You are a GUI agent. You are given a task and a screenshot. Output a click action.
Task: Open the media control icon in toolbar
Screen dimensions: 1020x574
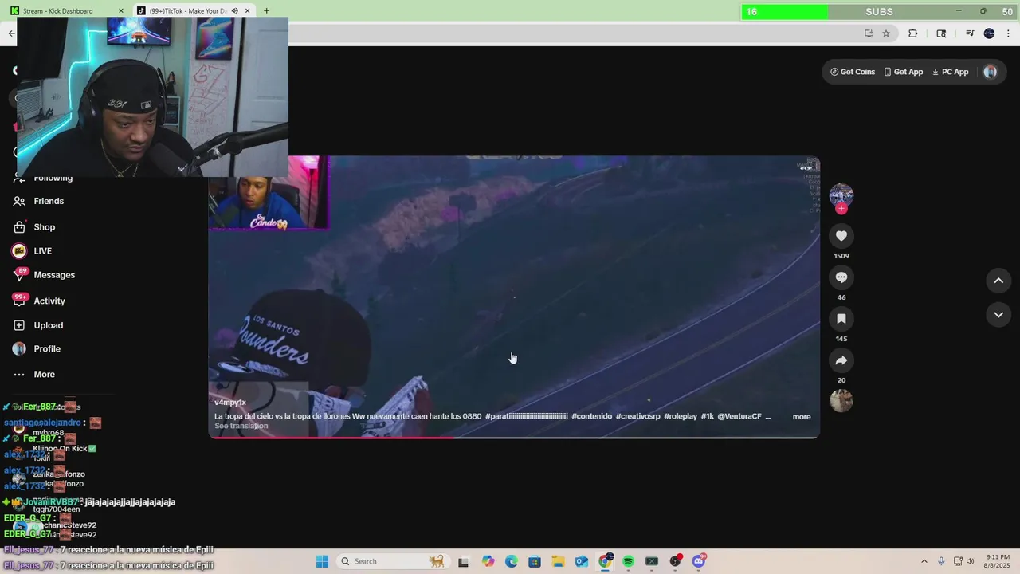point(970,33)
